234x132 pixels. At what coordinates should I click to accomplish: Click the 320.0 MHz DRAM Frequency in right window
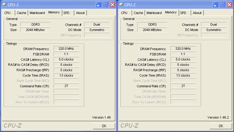pos(183,49)
